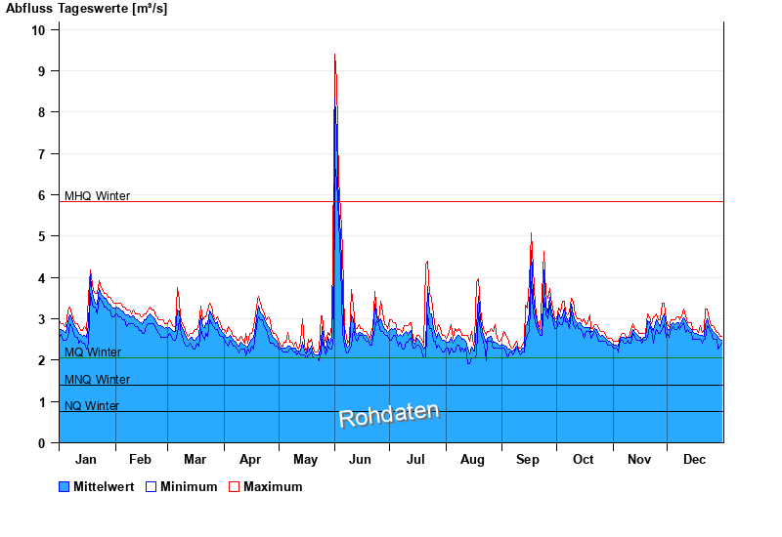The width and height of the screenshot is (782, 537).
Task: Click the white Minimum legend swatch
Action: [x=151, y=486]
